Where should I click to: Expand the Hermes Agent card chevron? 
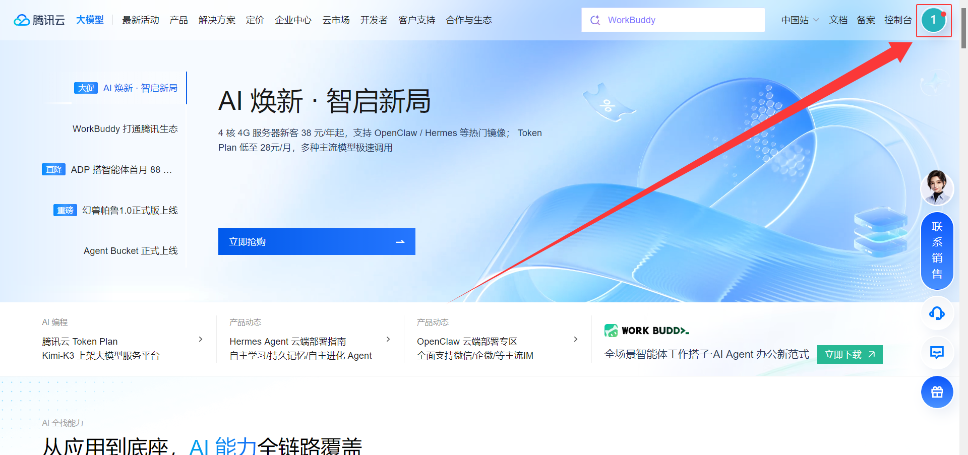click(388, 340)
